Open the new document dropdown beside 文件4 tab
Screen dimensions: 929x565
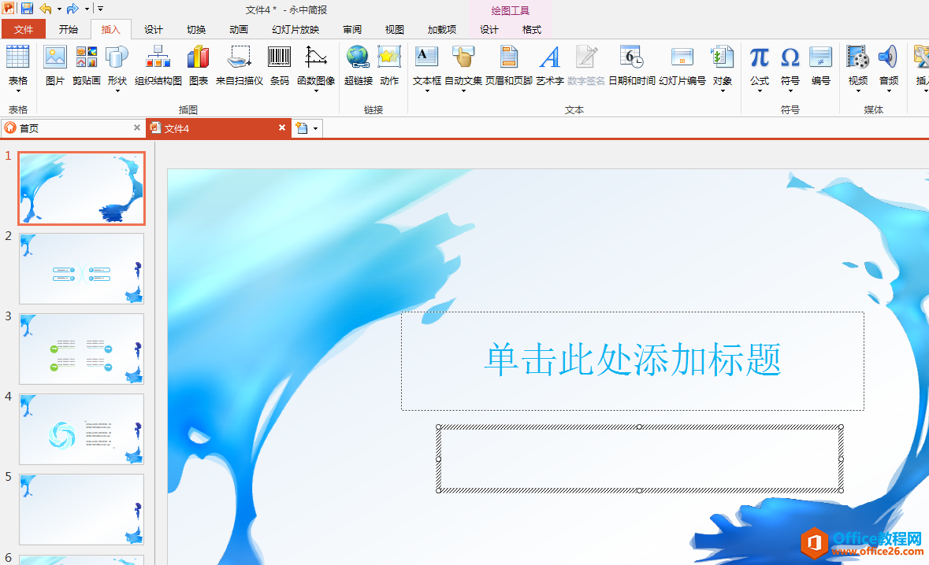point(314,127)
